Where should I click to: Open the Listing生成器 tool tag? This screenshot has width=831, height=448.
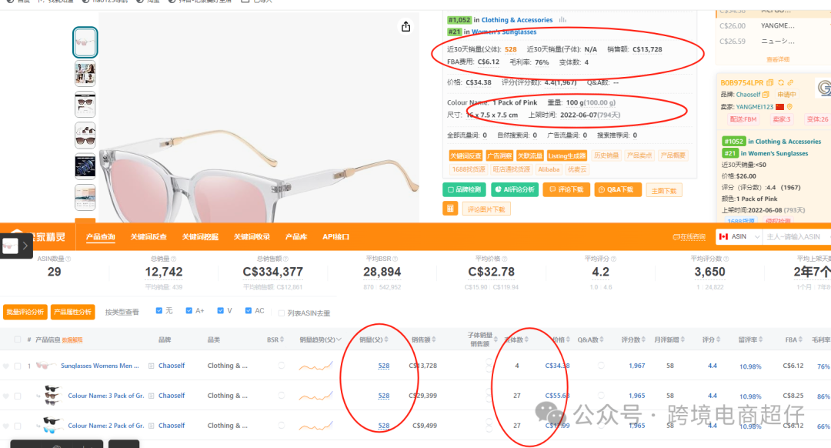pos(567,155)
